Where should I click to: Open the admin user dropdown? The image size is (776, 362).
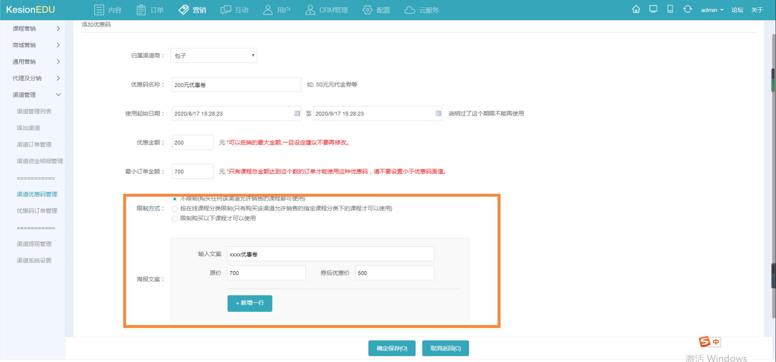[711, 10]
